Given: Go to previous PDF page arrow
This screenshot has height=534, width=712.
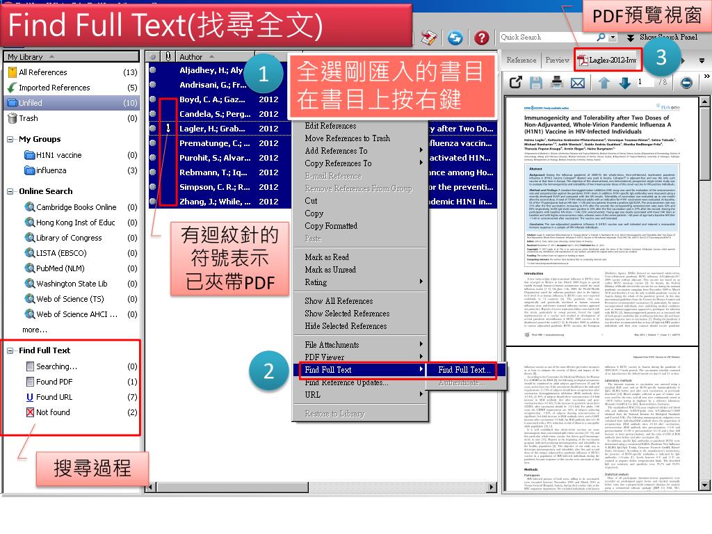Looking at the screenshot, I should pyautogui.click(x=604, y=83).
